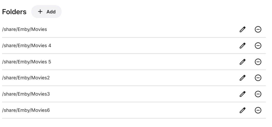Viewport: 272px width, 127px height.
Task: Edit the /share/Emby/Movies 4 folder path
Action: pos(242,46)
